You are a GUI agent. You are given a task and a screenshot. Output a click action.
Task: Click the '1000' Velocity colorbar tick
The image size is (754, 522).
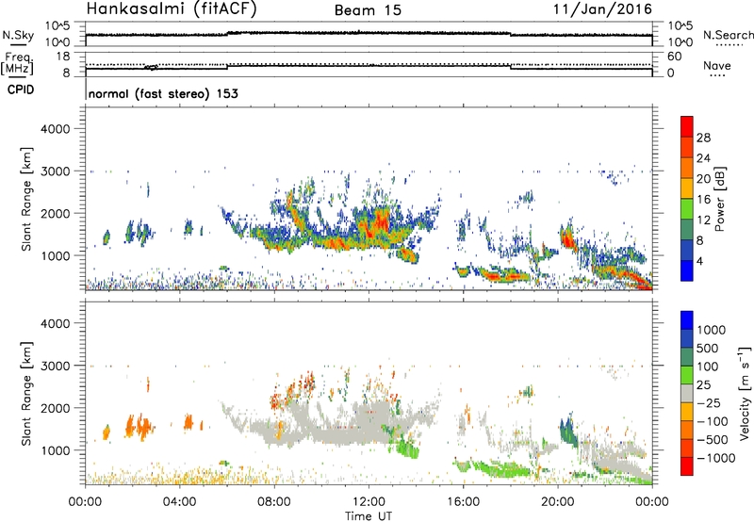tap(712, 330)
